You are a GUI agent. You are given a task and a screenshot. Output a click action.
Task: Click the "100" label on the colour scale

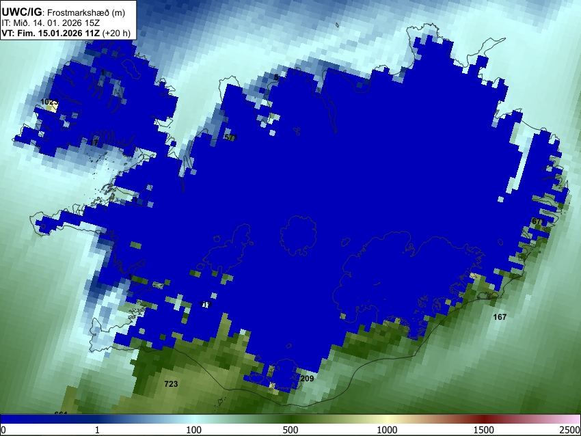[x=194, y=430]
